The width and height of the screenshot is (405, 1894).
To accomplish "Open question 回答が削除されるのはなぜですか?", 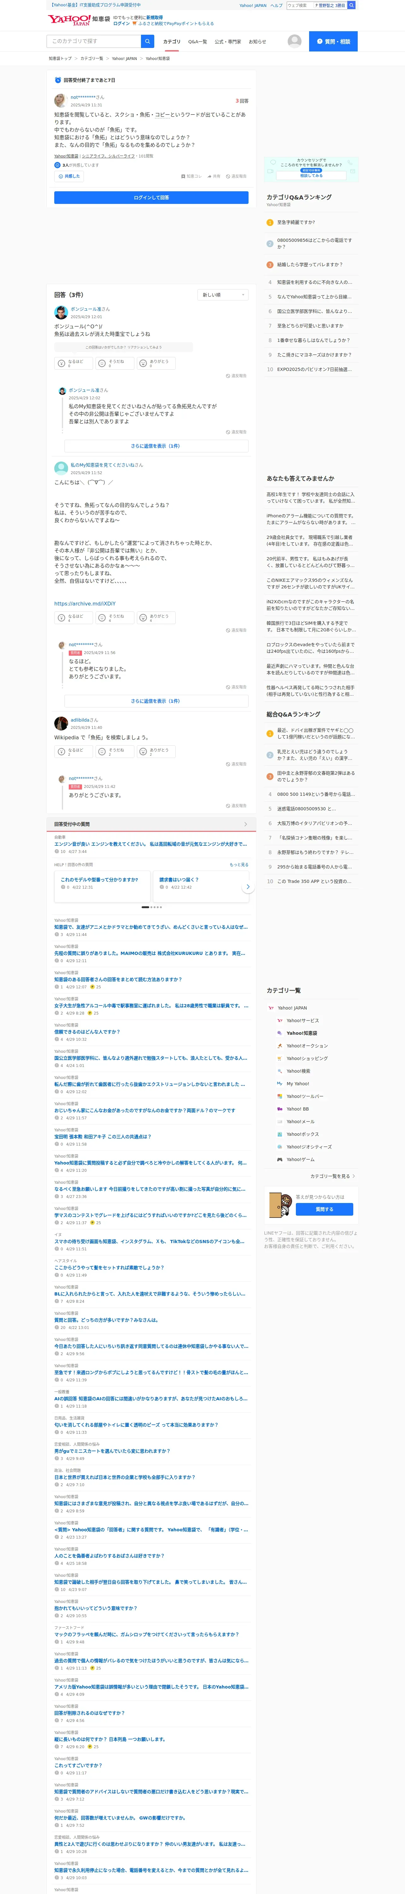I will (x=89, y=1713).
